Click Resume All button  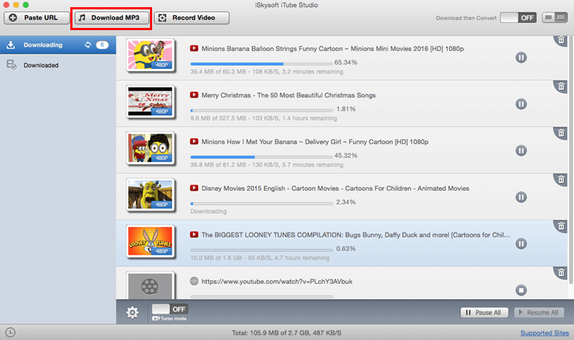click(539, 313)
